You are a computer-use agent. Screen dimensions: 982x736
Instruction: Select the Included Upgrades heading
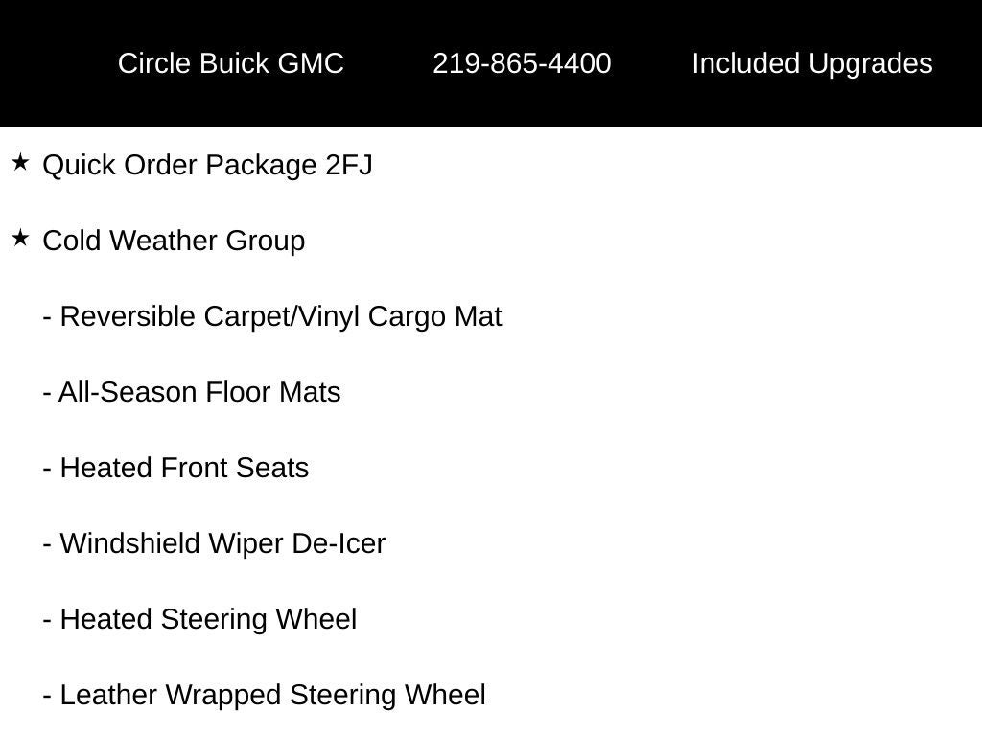pos(811,63)
